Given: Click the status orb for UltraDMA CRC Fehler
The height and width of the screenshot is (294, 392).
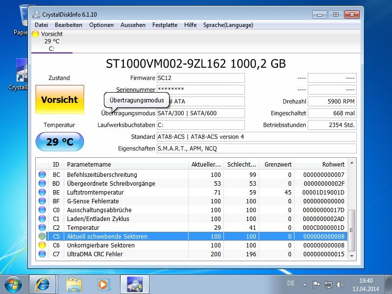Looking at the screenshot, I should (42, 254).
